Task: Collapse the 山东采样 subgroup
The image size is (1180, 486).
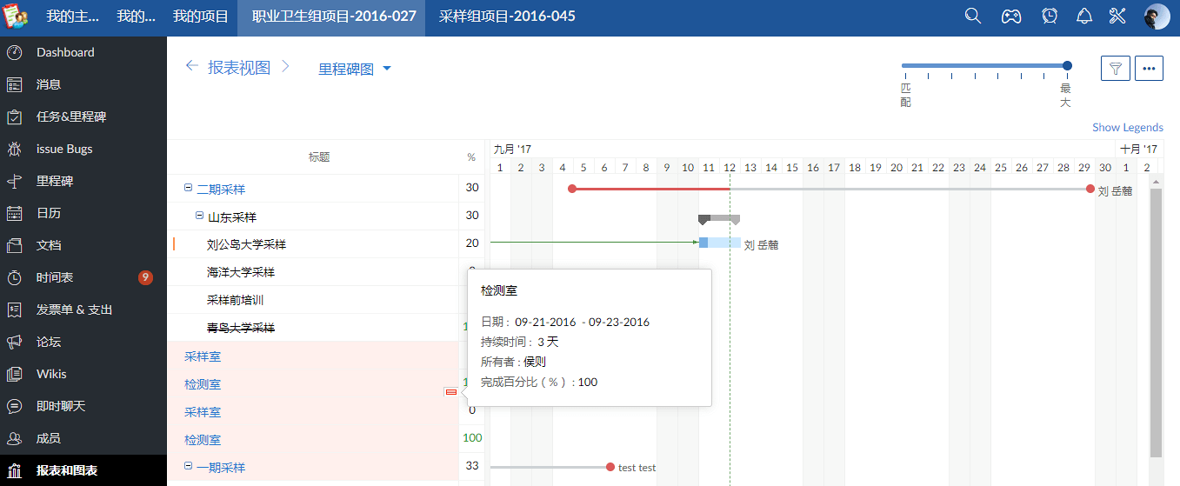Action: (x=199, y=216)
